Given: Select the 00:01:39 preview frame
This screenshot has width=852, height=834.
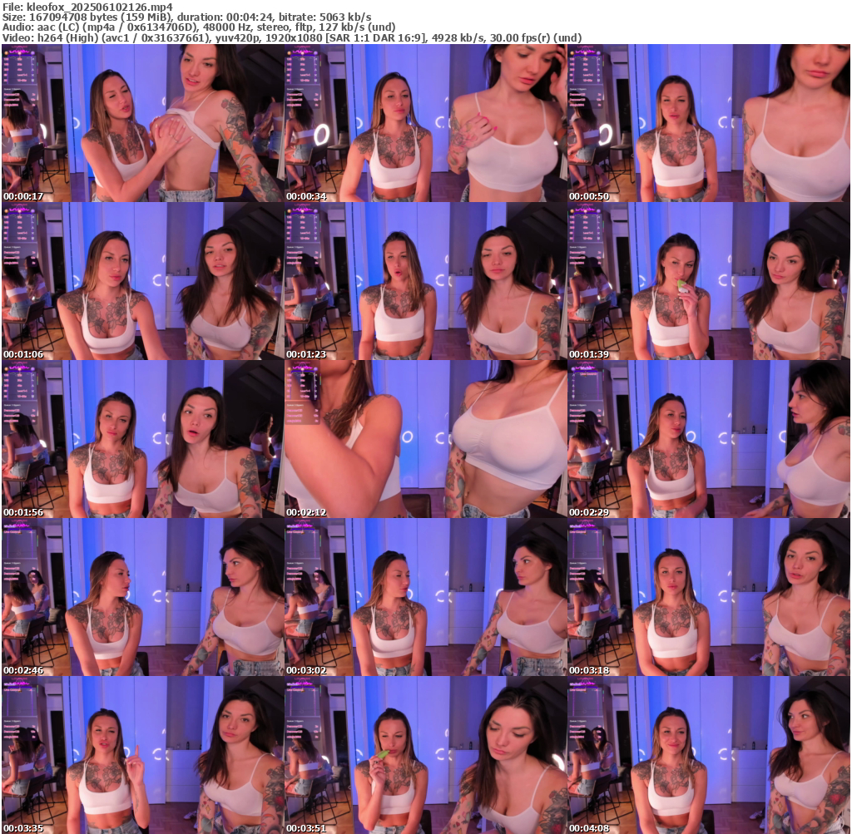Looking at the screenshot, I should 708,281.
